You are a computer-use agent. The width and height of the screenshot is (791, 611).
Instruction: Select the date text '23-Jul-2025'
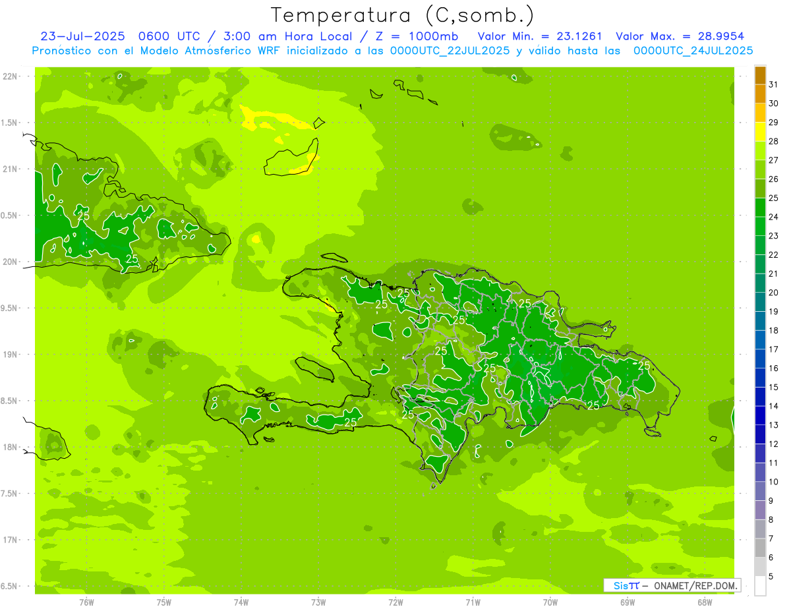coord(82,36)
